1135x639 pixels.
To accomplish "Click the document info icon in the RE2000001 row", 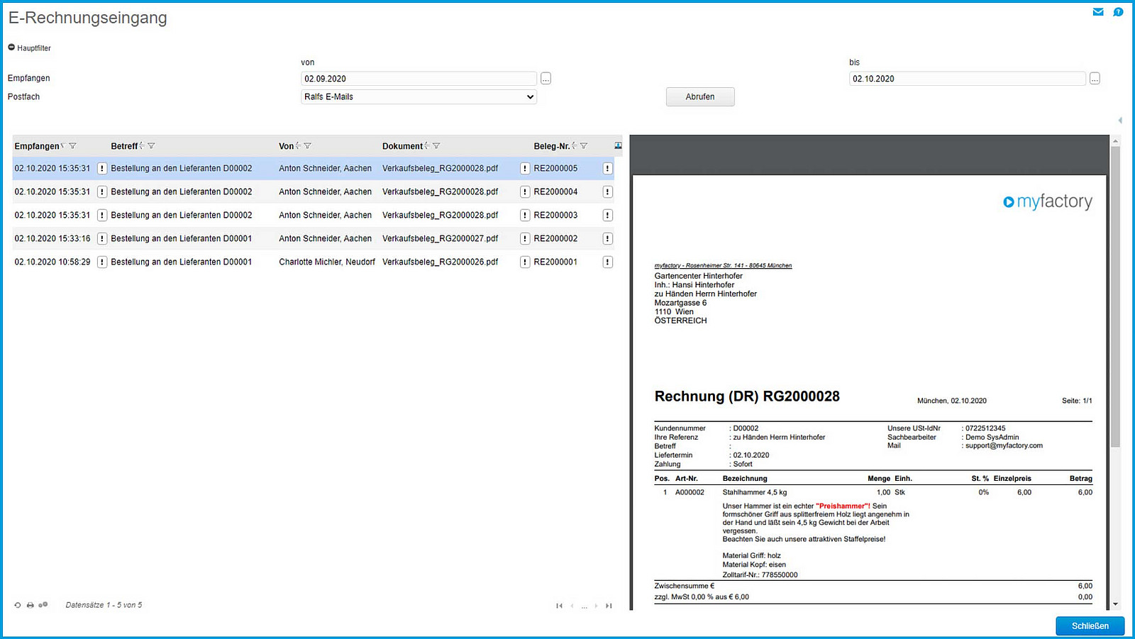I will [x=525, y=262].
